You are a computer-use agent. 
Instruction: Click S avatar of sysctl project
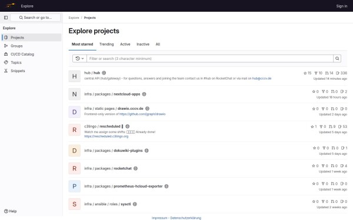pos(75,204)
